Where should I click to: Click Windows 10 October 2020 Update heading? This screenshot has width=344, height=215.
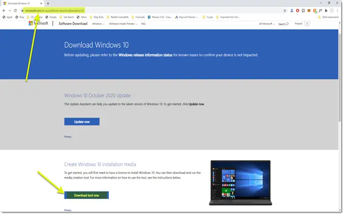click(97, 96)
